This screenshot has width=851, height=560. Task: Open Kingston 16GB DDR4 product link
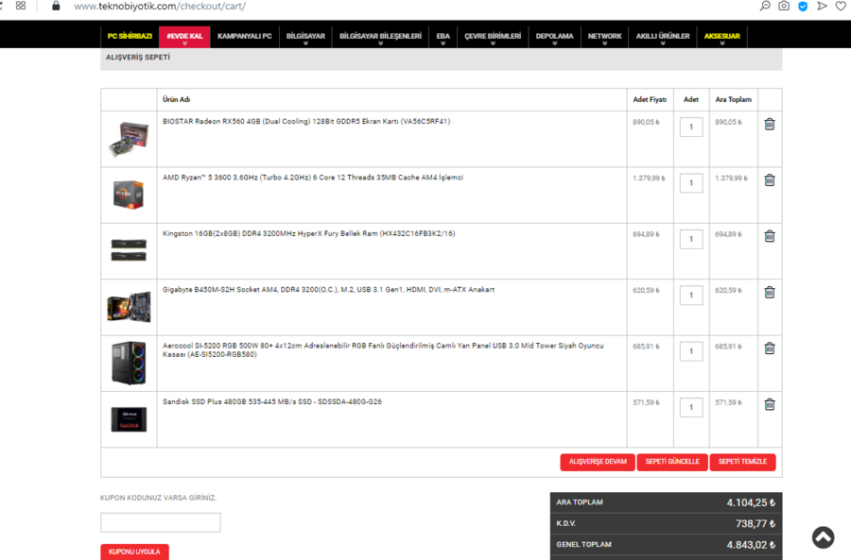[309, 233]
